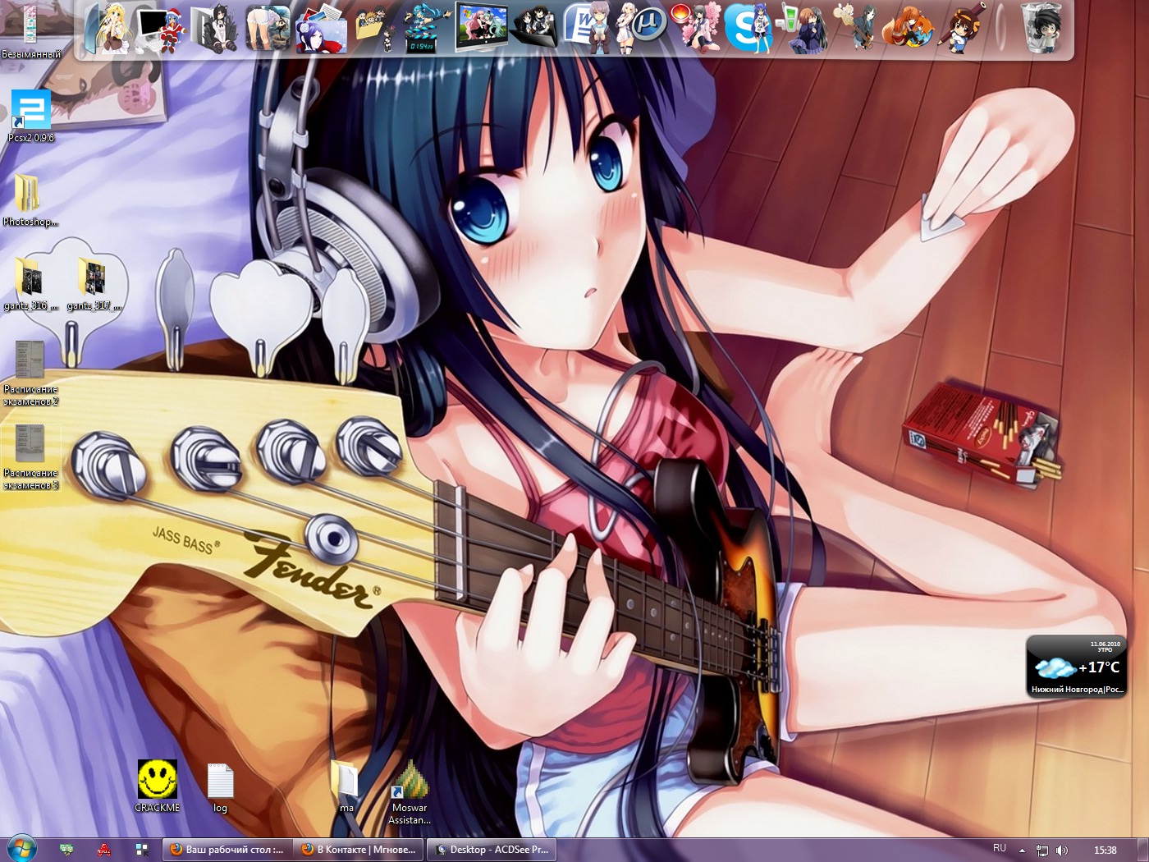Click the guitar-playing chibi dock icon
The height and width of the screenshot is (862, 1149).
pos(854,28)
